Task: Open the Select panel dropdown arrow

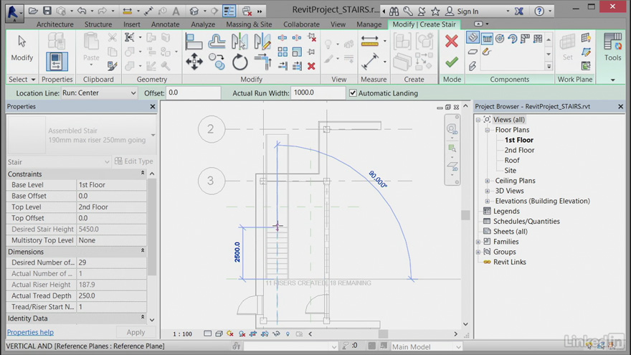Action: pos(34,80)
